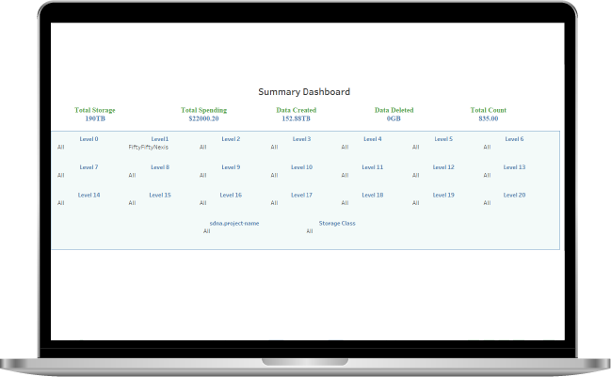Click the Level 1 filter label
This screenshot has height=377, width=611.
[x=160, y=139]
